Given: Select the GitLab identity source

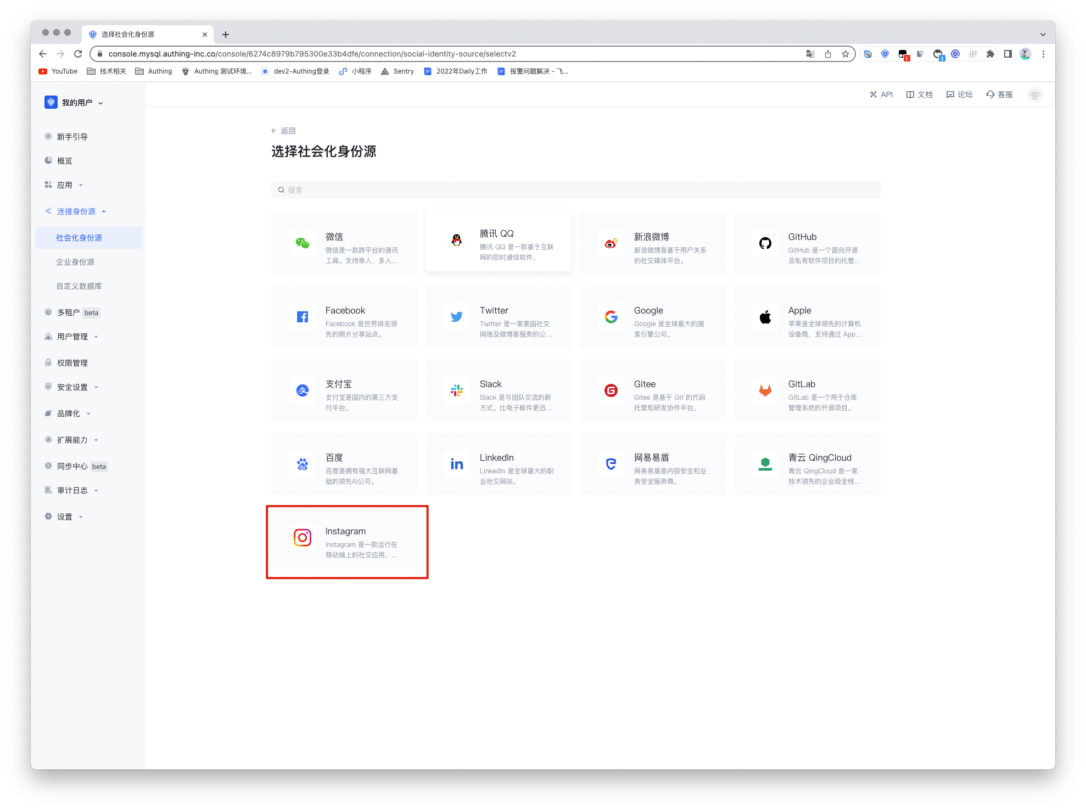Looking at the screenshot, I should point(807,390).
